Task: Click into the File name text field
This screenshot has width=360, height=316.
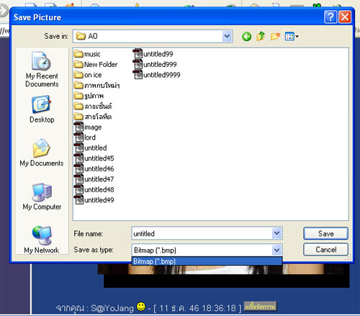Action: pos(202,233)
